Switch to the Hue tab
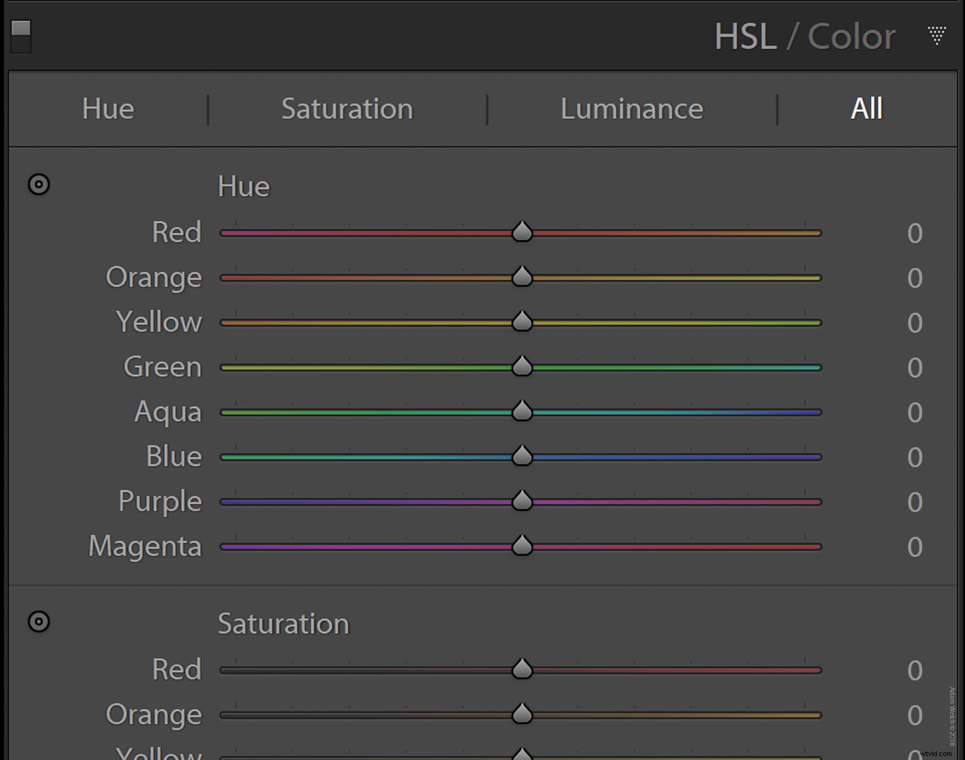This screenshot has height=760, width=965. pos(108,109)
